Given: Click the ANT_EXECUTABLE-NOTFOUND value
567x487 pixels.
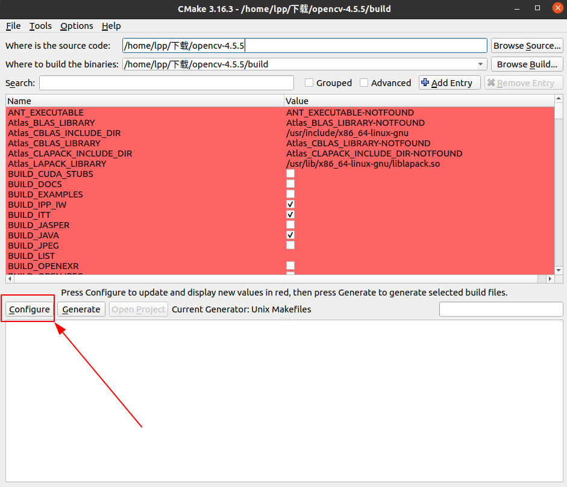Looking at the screenshot, I should click(x=350, y=113).
